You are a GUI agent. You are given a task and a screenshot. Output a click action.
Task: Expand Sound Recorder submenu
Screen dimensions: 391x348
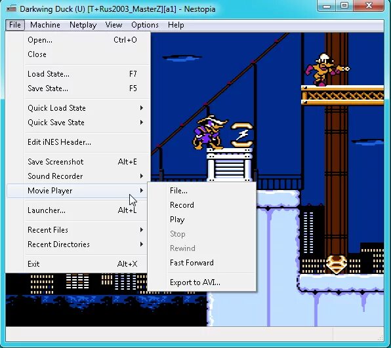coord(79,176)
